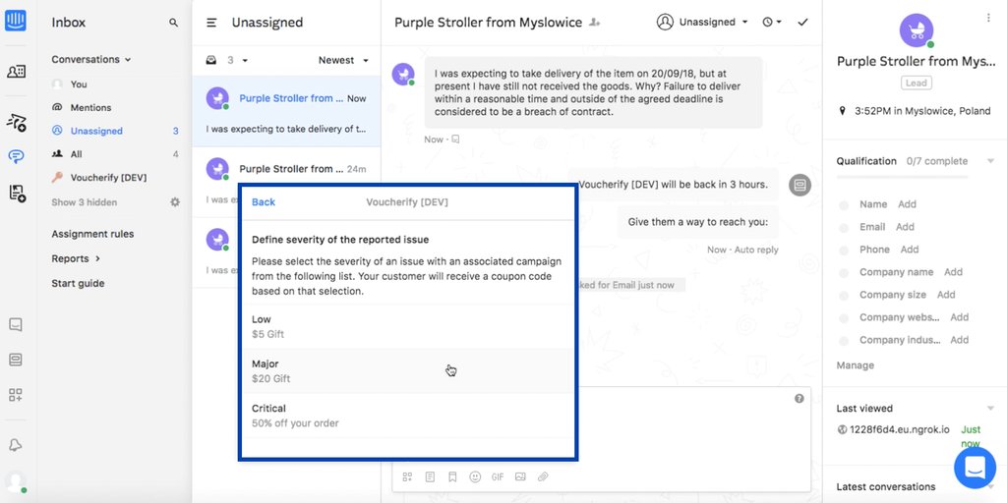Screen dimensions: 1007x503
Task: Go Back in the Voucherify popup
Action: [x=264, y=202]
